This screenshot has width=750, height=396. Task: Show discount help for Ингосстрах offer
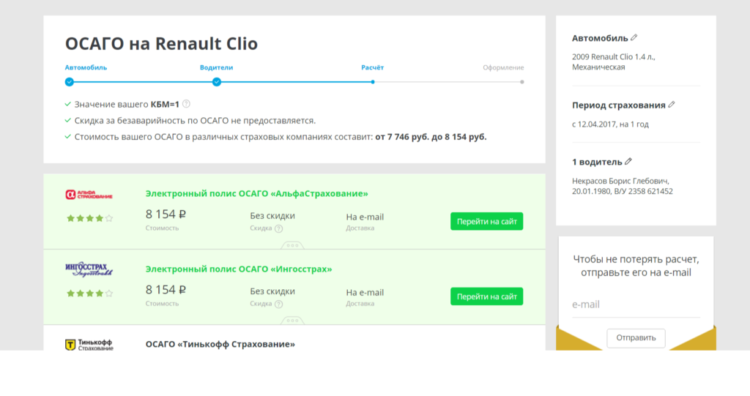279,305
